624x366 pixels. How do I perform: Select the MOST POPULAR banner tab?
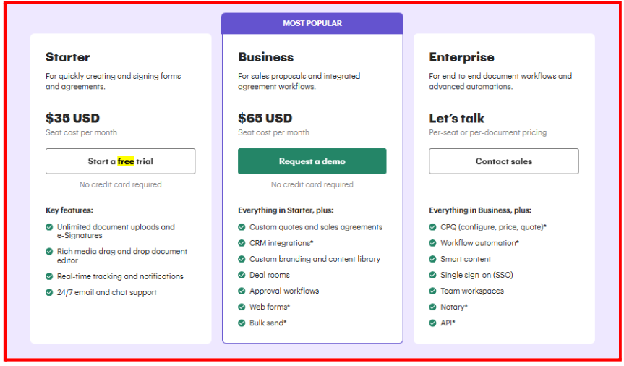pos(312,23)
